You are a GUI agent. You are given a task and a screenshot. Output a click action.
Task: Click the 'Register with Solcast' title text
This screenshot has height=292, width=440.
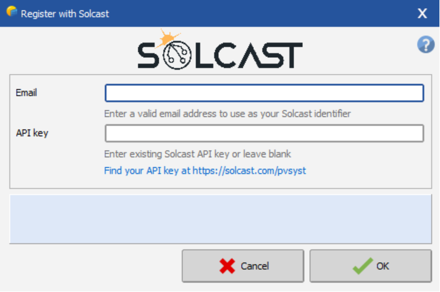click(65, 14)
